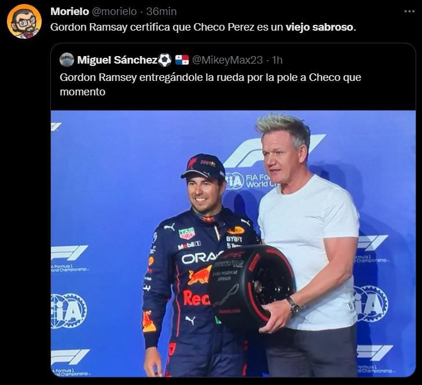Open the @MikeyMax23 handle
The image size is (422, 385).
[x=227, y=60]
